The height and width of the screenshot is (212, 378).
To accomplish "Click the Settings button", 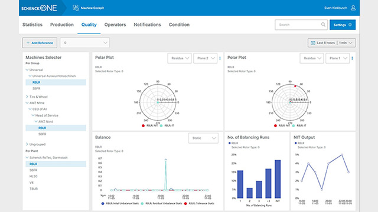I will pyautogui.click(x=343, y=25).
